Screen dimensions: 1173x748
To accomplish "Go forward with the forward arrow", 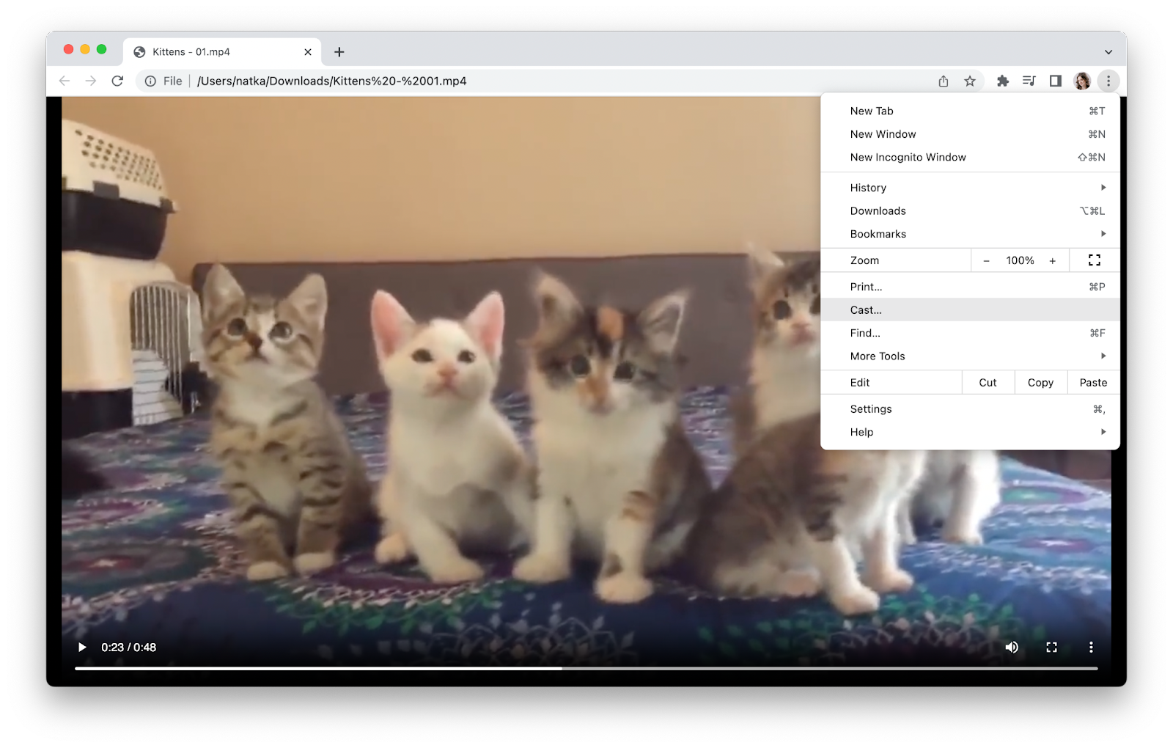I will 91,81.
